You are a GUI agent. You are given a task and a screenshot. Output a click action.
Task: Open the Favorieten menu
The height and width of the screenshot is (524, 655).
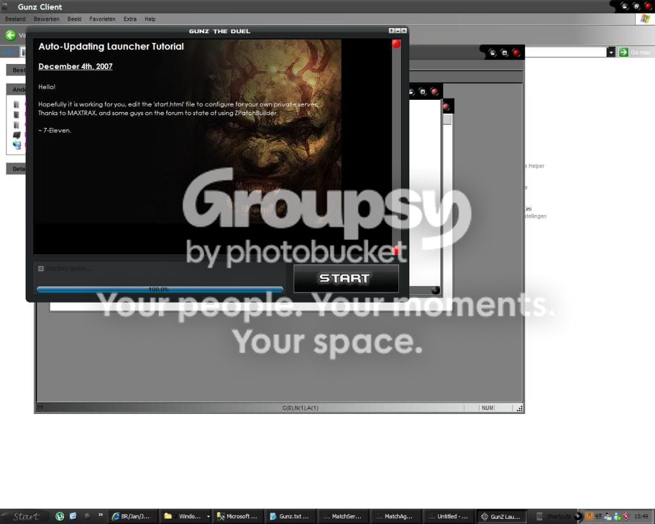tap(102, 19)
